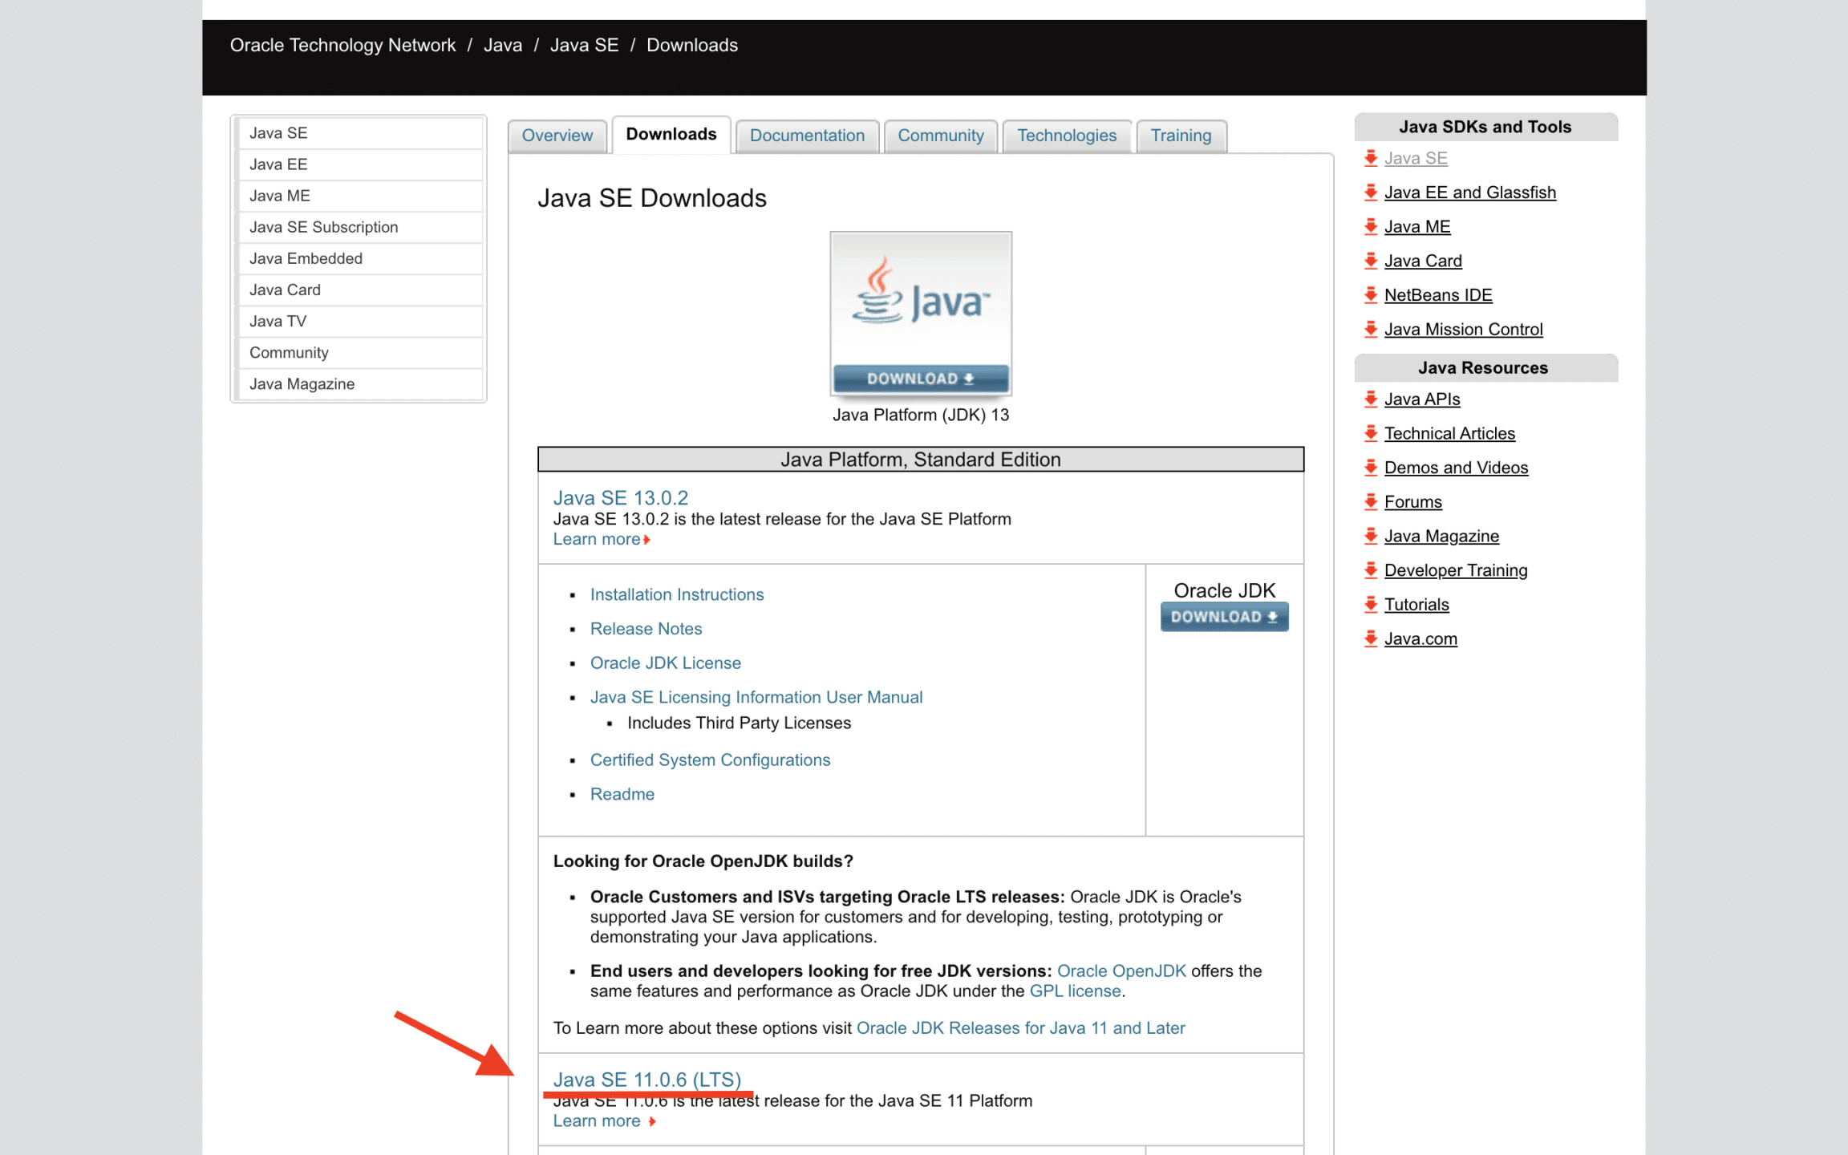
Task: Open the Tutorials link
Action: pos(1416,605)
